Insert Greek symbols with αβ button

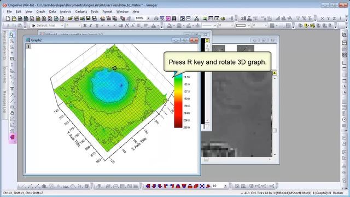point(120,26)
